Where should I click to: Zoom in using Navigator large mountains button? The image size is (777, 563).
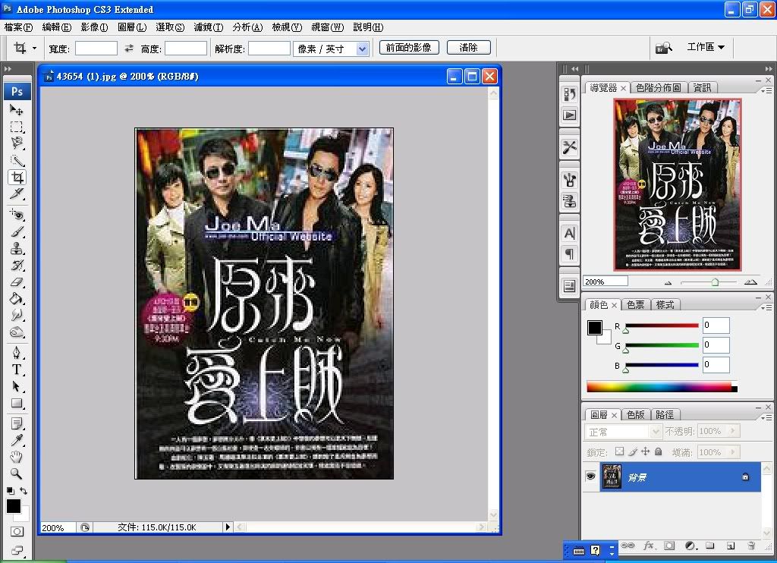[x=750, y=282]
